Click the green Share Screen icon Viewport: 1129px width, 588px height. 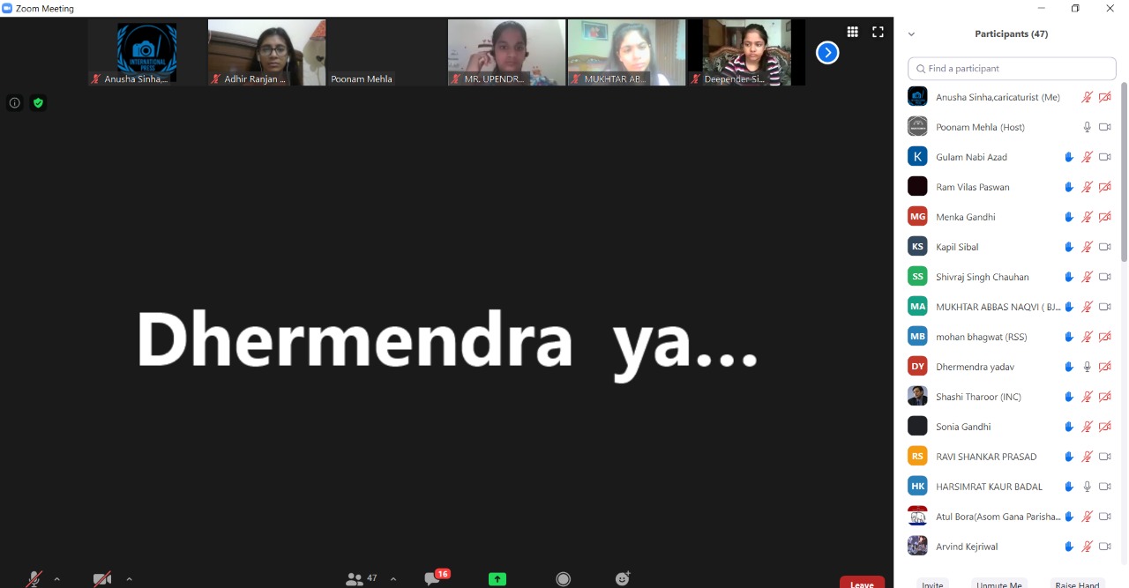pyautogui.click(x=497, y=579)
